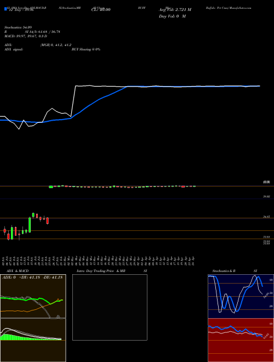
Task: Click the red RSI panel chart
Action: coord(241,340)
